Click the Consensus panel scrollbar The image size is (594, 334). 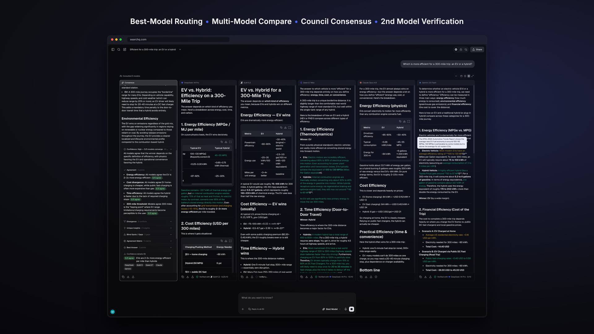point(176,192)
